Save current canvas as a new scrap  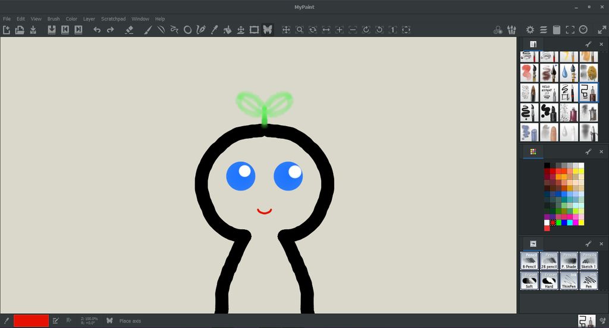[x=52, y=30]
